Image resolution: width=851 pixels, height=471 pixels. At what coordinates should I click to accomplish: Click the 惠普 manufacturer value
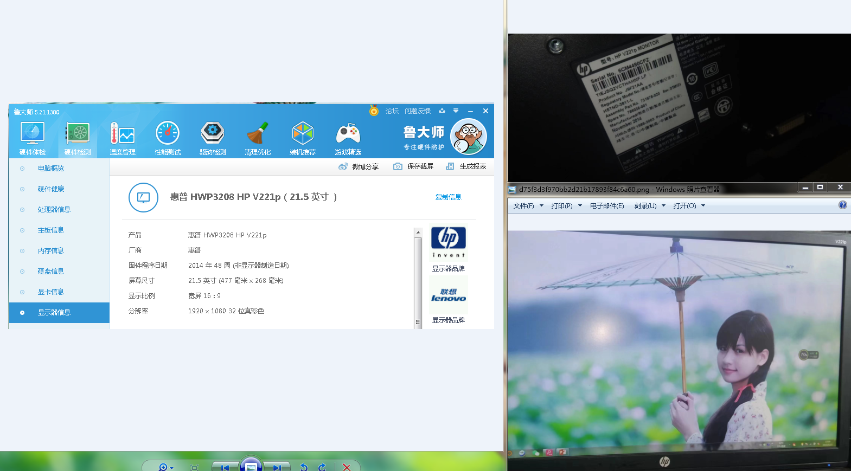coord(195,250)
